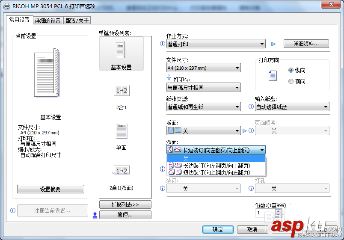
Task: Choose 关 in the 双面 list
Action: click(216, 158)
